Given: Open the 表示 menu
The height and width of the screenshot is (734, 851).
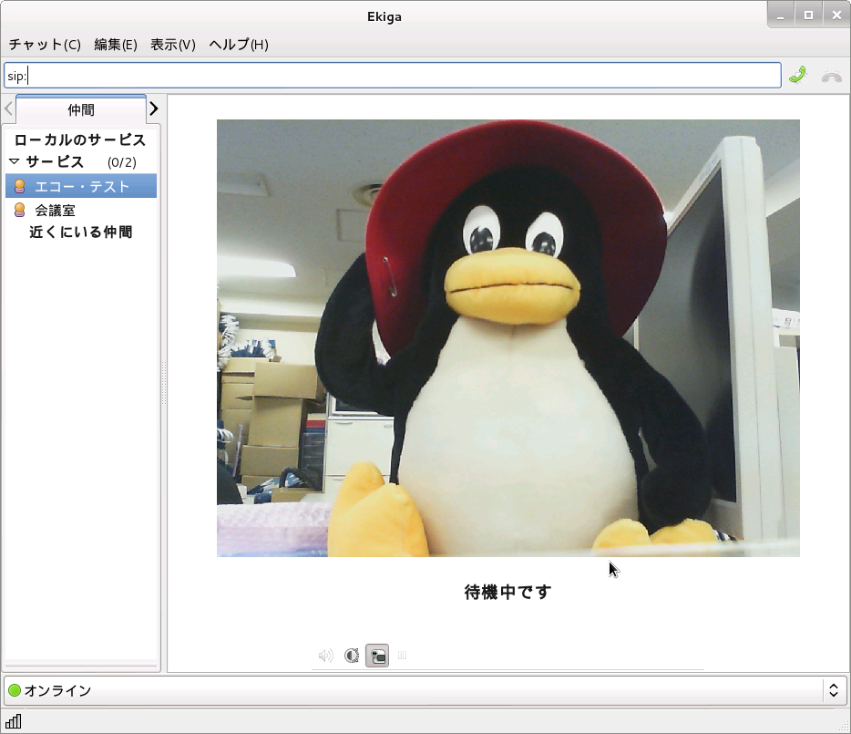Looking at the screenshot, I should [x=172, y=44].
